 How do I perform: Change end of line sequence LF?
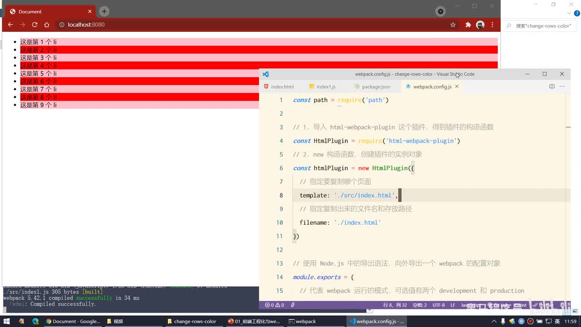tap(453, 305)
